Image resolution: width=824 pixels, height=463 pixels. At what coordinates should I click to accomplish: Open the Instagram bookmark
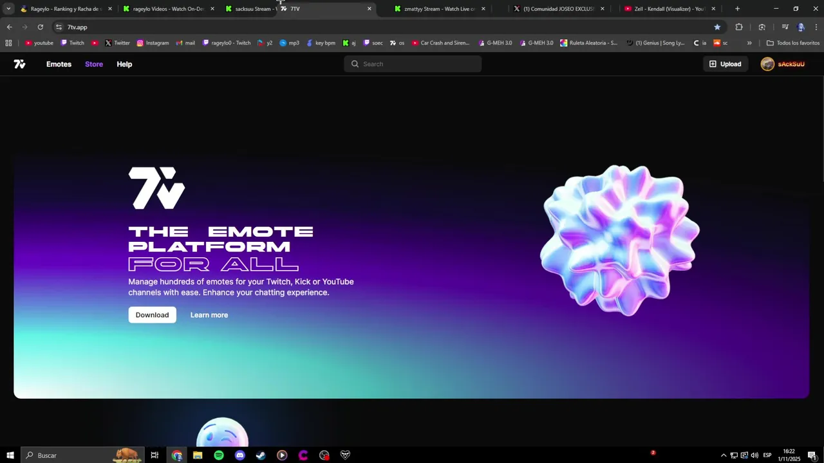pos(153,43)
